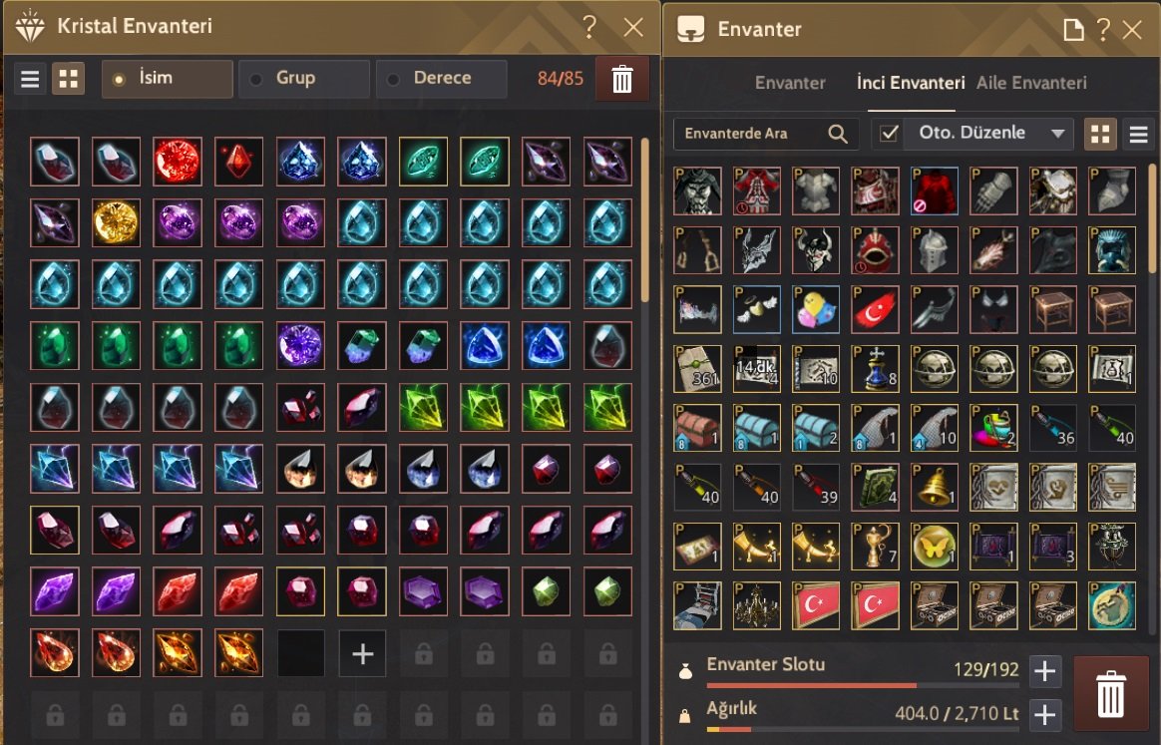Expand the Oto. Düzenle dropdown arrow
This screenshot has height=745, width=1161.
1057,134
